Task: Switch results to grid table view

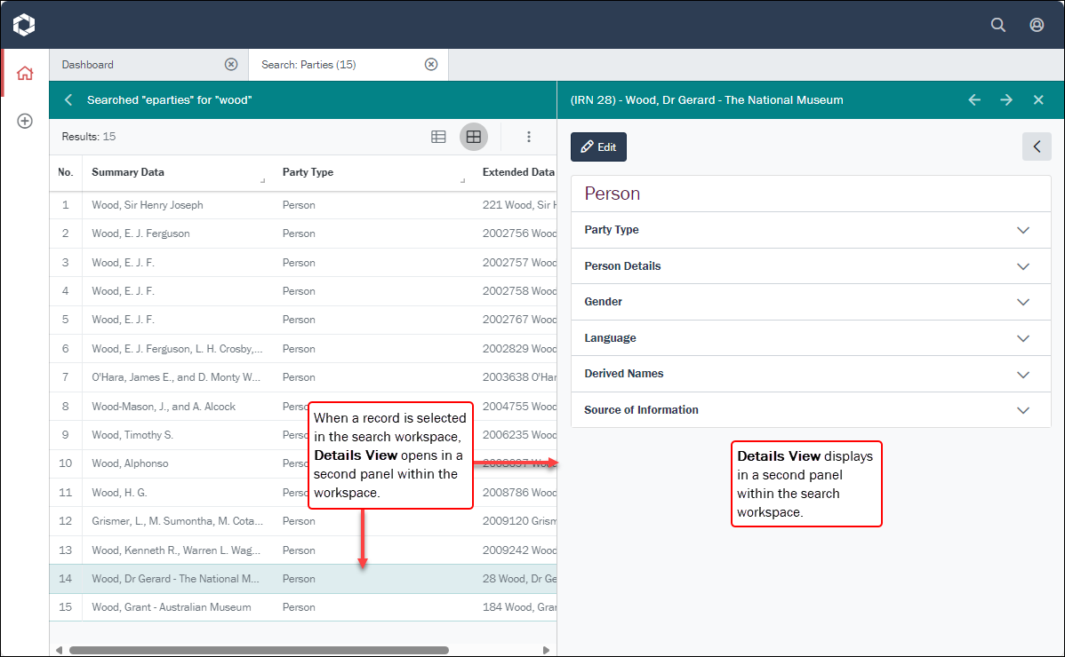Action: (474, 137)
